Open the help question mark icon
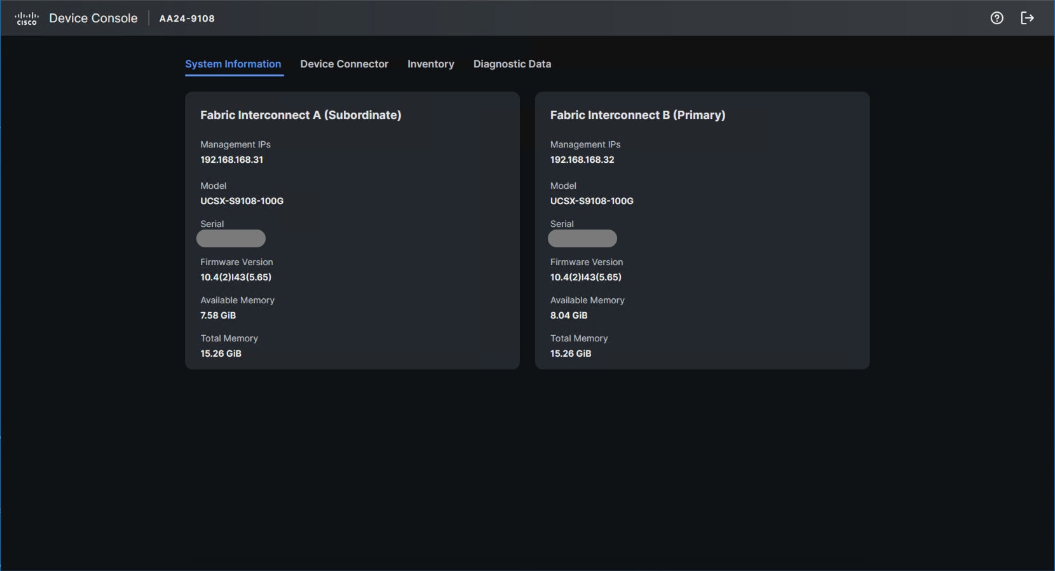Image resolution: width=1055 pixels, height=571 pixels. coord(997,18)
